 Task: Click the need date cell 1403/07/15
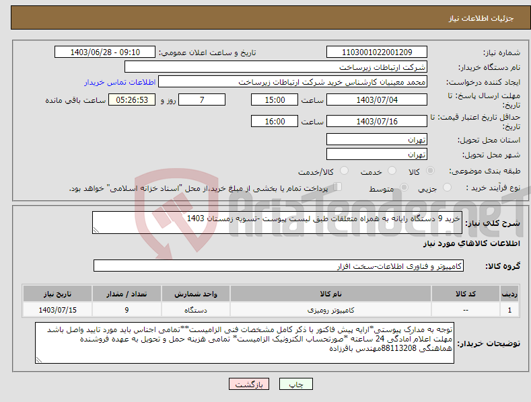[57, 310]
